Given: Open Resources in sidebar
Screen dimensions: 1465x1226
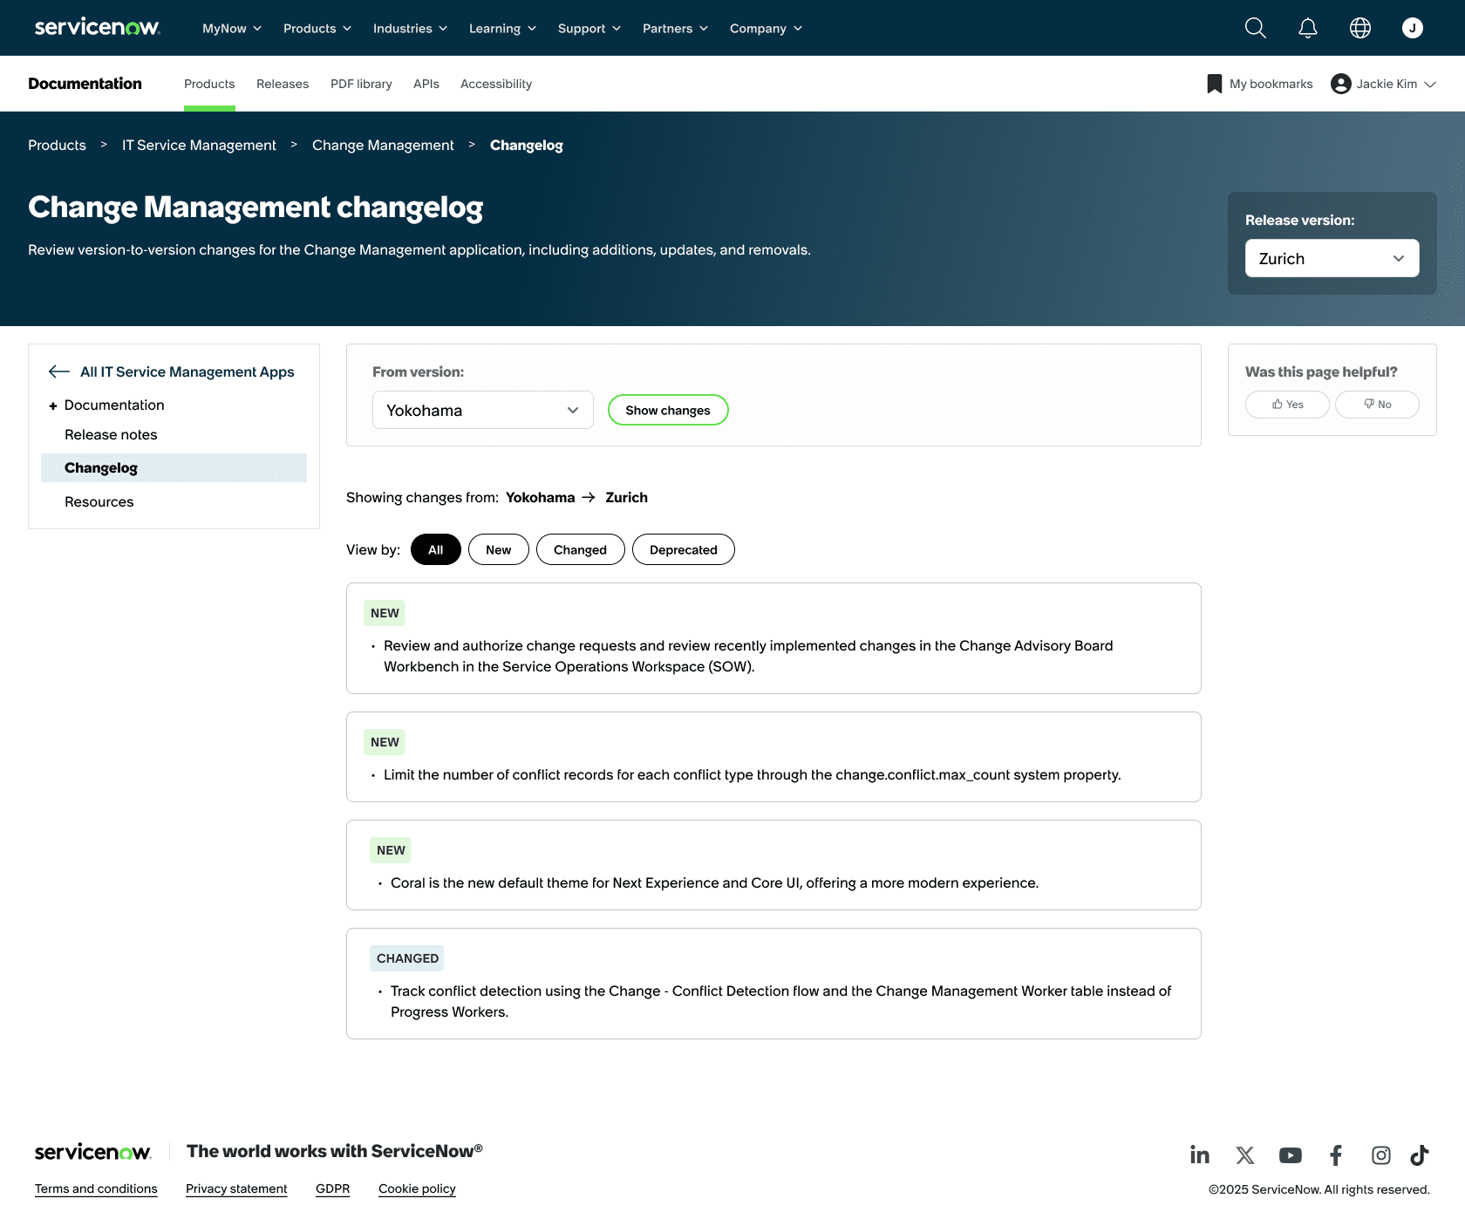Looking at the screenshot, I should coord(99,501).
